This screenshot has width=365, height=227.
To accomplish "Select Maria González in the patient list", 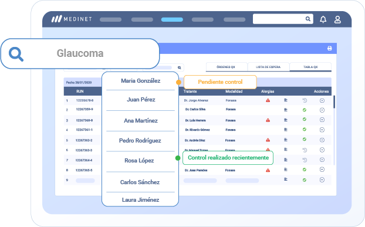I will click(x=141, y=81).
